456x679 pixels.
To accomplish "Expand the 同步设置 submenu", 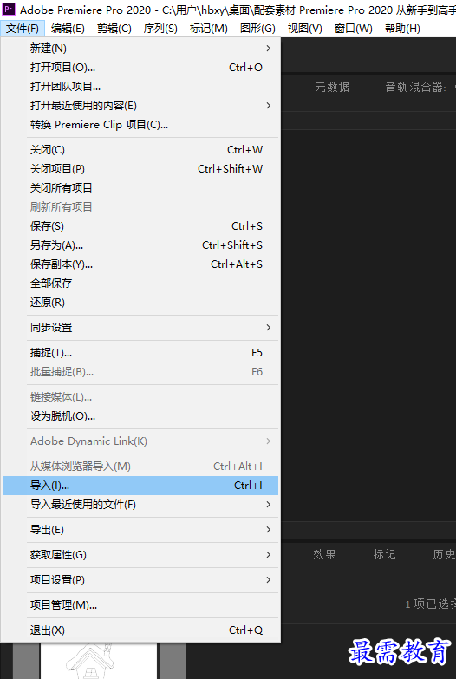I will coord(140,328).
